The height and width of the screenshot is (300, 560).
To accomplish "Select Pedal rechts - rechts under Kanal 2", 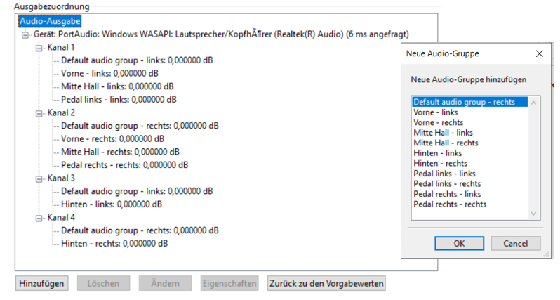I will coord(124,165).
